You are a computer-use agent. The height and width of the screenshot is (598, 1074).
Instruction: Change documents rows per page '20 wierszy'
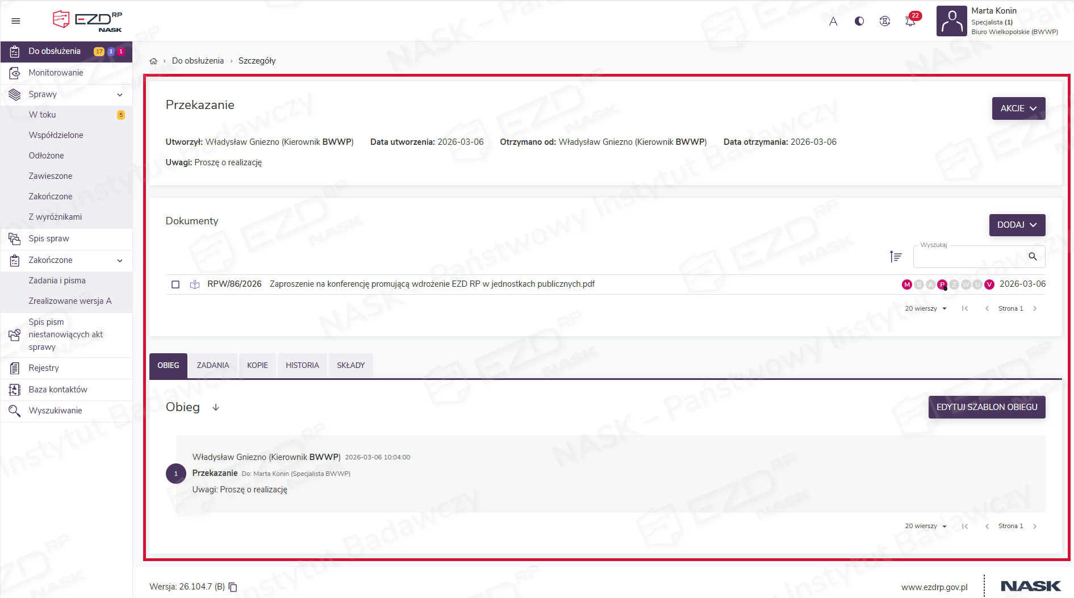(x=925, y=308)
